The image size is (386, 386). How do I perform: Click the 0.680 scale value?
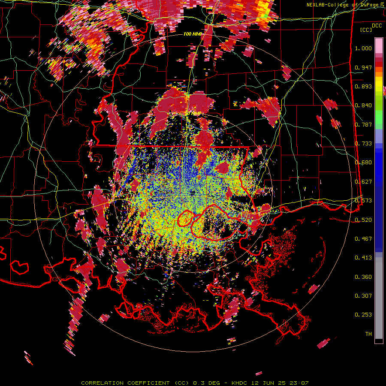(363, 163)
